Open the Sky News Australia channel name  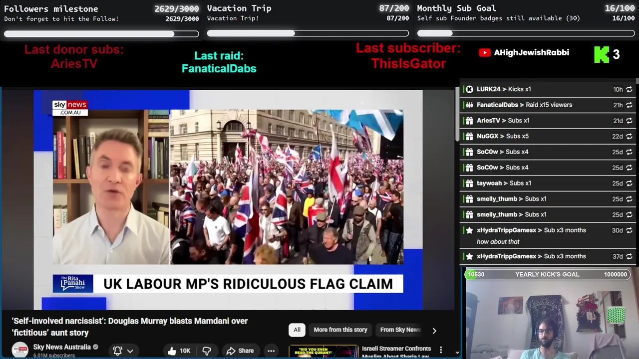click(x=62, y=347)
